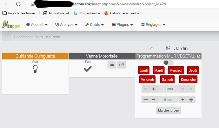Viewport: 219px width, 128px height.
Task: Toggle Samedi day button
Action: pyautogui.click(x=167, y=79)
